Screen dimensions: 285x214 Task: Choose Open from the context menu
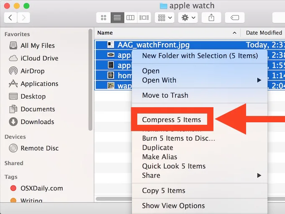[200, 71]
